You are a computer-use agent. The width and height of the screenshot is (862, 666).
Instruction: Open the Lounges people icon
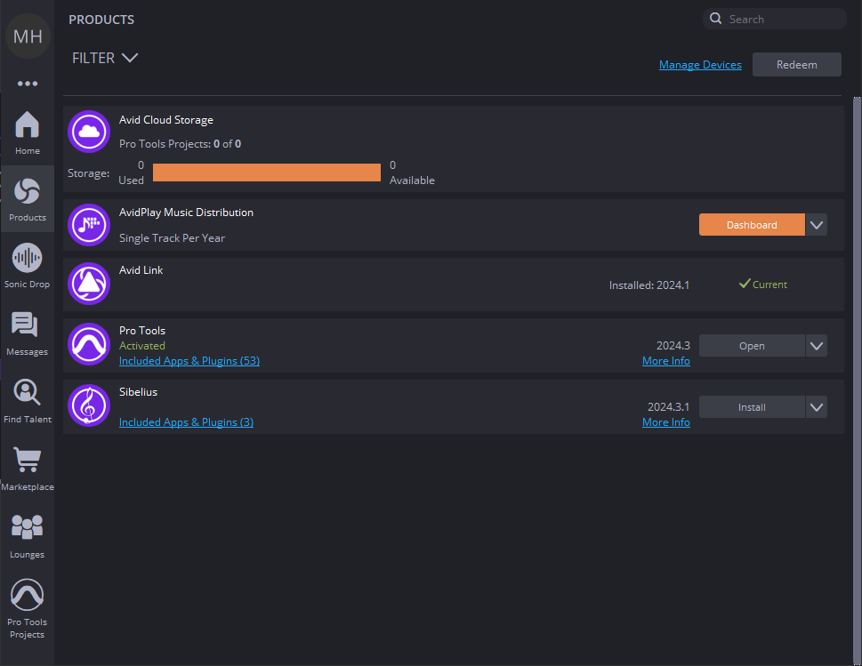pos(27,526)
